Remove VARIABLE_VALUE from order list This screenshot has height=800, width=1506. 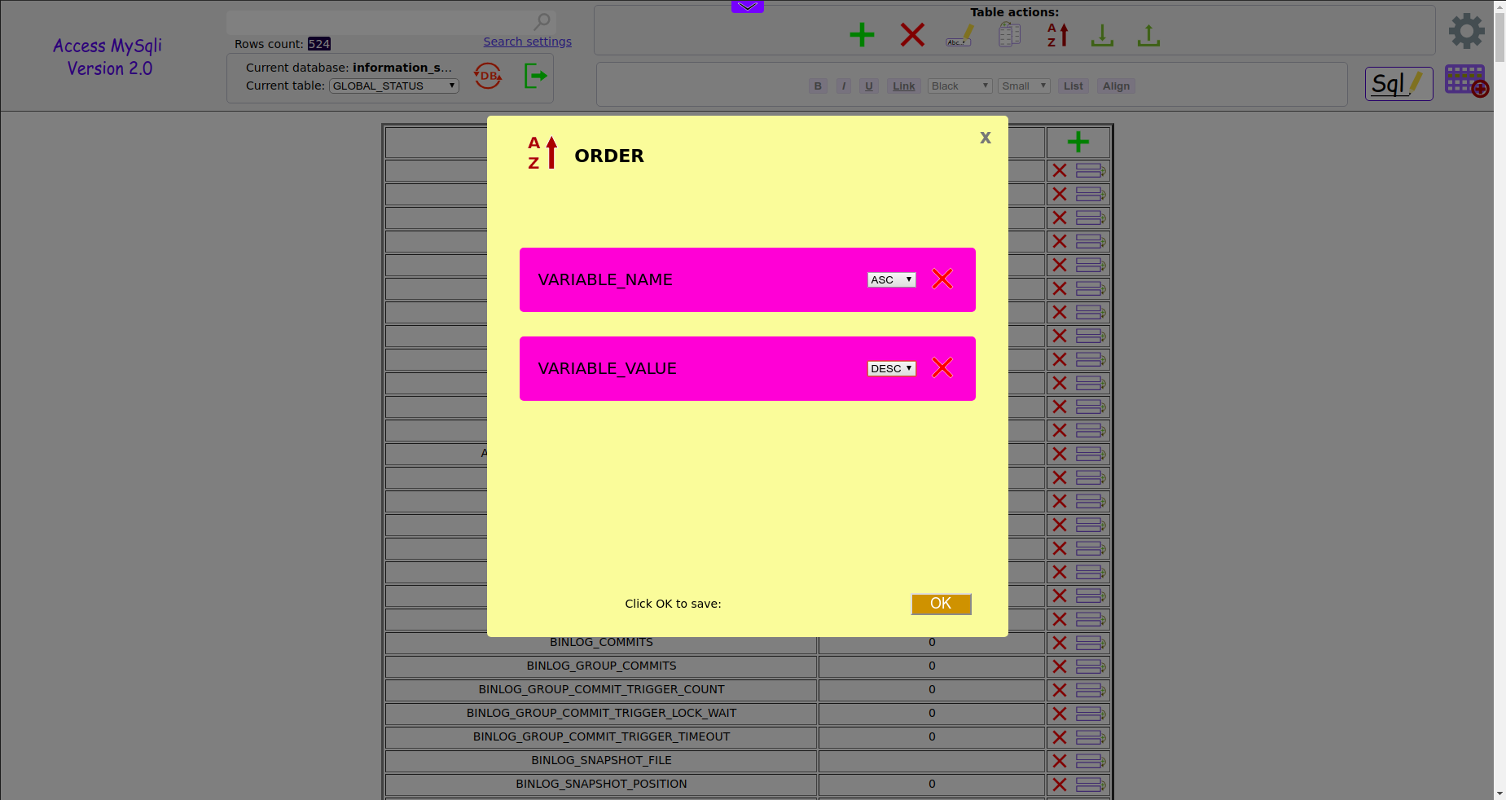[942, 368]
